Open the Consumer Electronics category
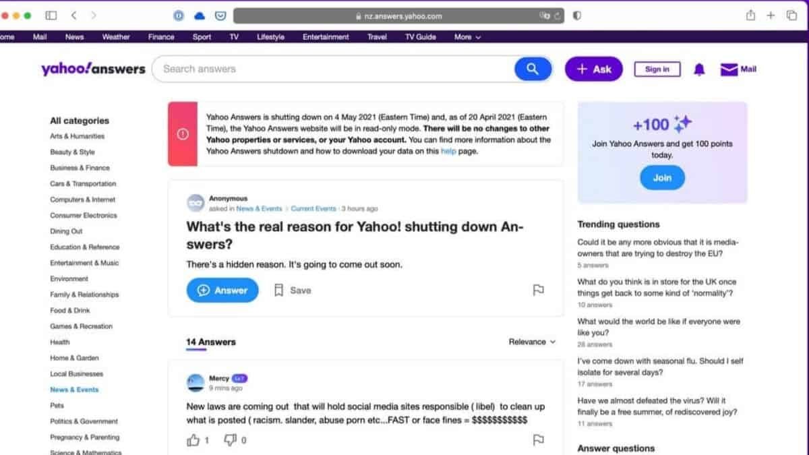Screen dimensions: 809x455 point(84,216)
